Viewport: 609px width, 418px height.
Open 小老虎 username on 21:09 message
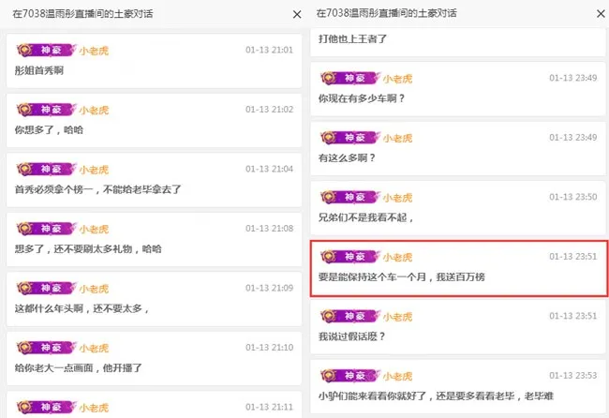click(94, 289)
